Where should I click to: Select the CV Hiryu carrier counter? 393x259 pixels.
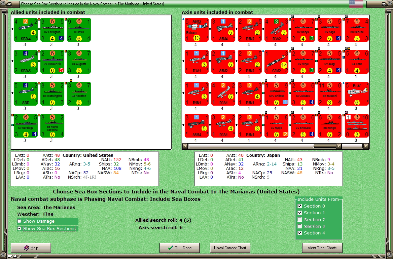click(303, 62)
